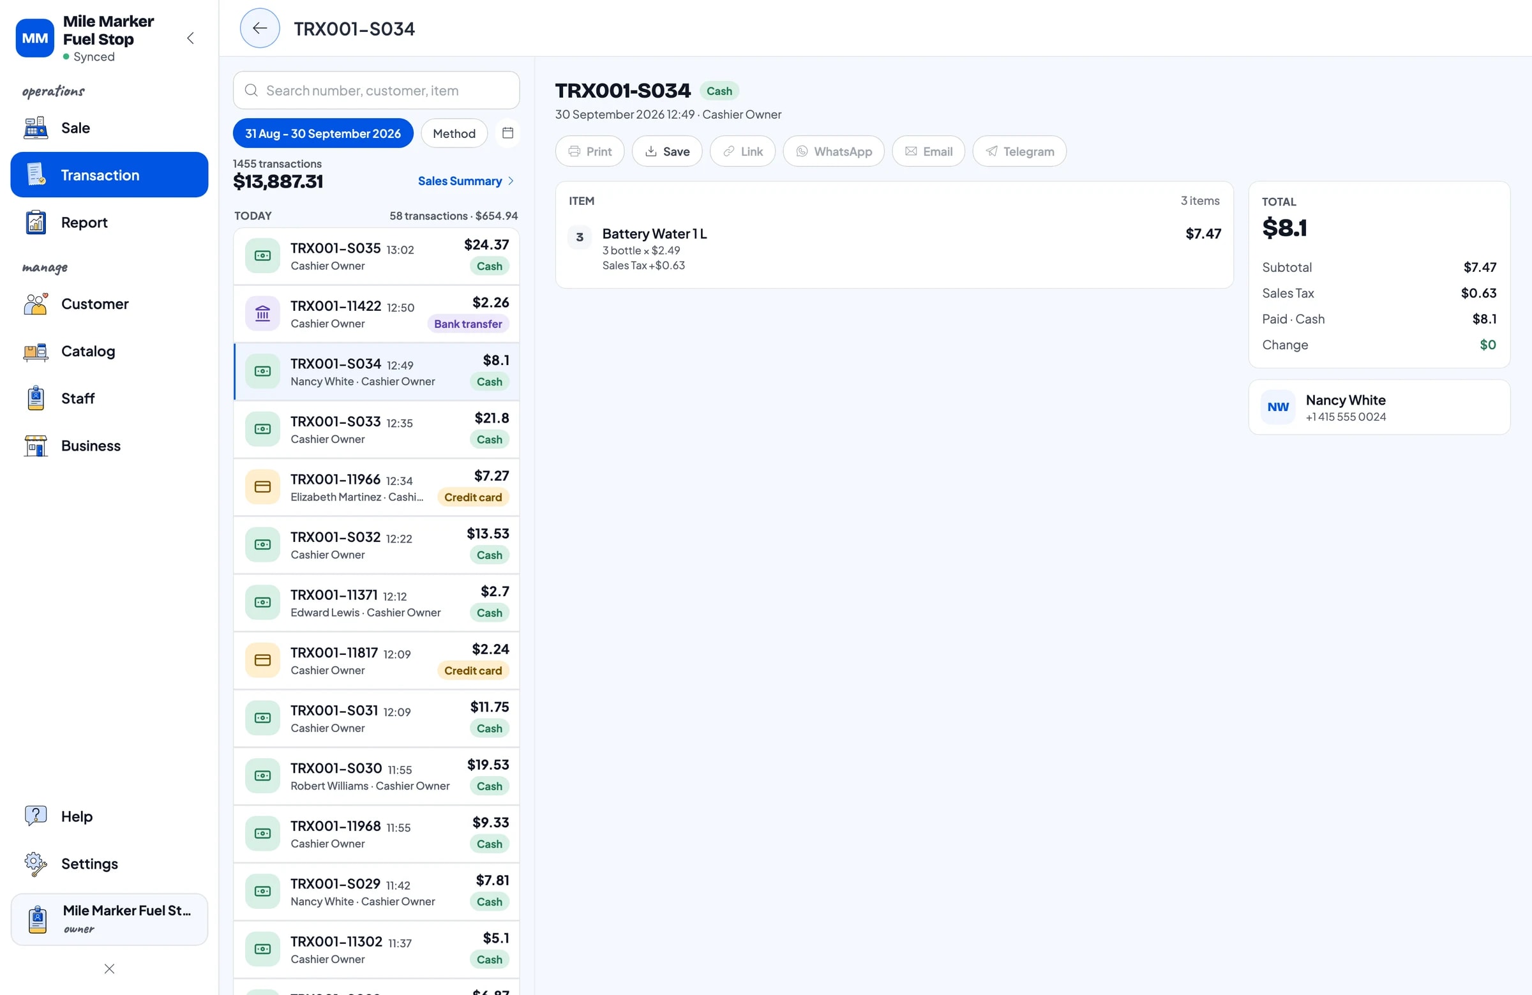Click the Staff icon in the sidebar
Image resolution: width=1532 pixels, height=995 pixels.
click(x=36, y=398)
